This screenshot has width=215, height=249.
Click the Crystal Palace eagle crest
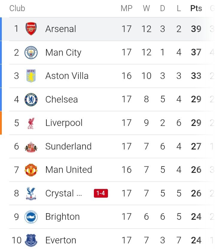pyautogui.click(x=31, y=193)
